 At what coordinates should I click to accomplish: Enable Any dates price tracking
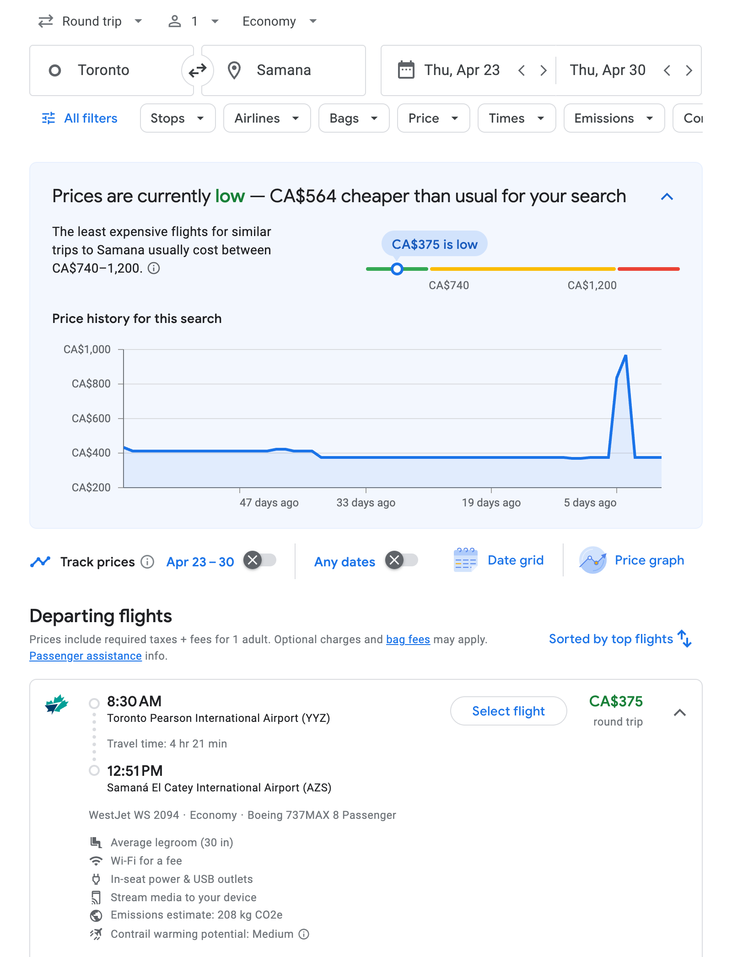[402, 560]
